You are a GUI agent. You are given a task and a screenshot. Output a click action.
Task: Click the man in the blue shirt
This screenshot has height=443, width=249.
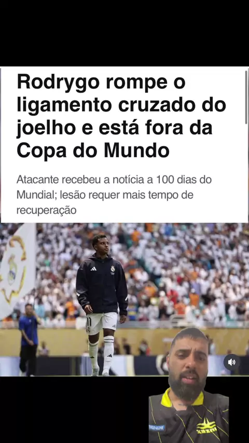click(28, 340)
